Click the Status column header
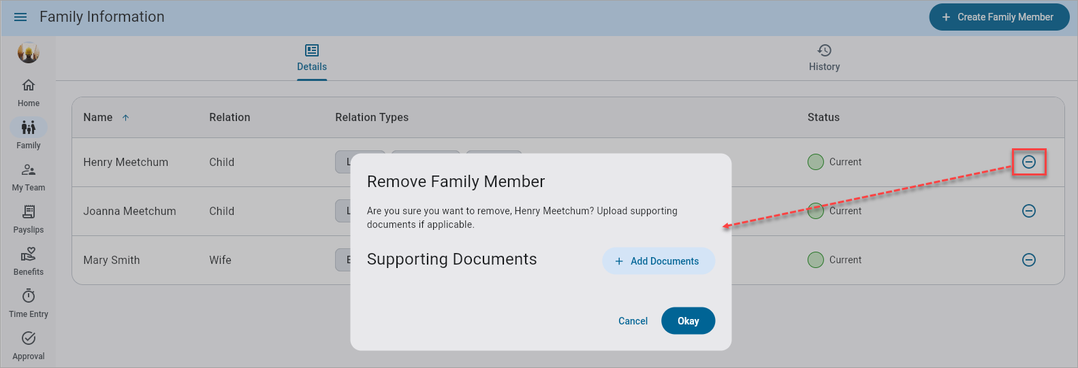This screenshot has width=1078, height=368. pyautogui.click(x=823, y=118)
